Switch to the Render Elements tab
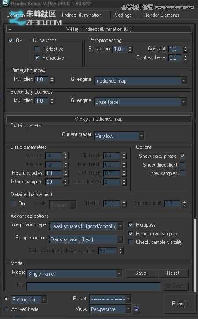The image size is (198, 319). [x=161, y=15]
